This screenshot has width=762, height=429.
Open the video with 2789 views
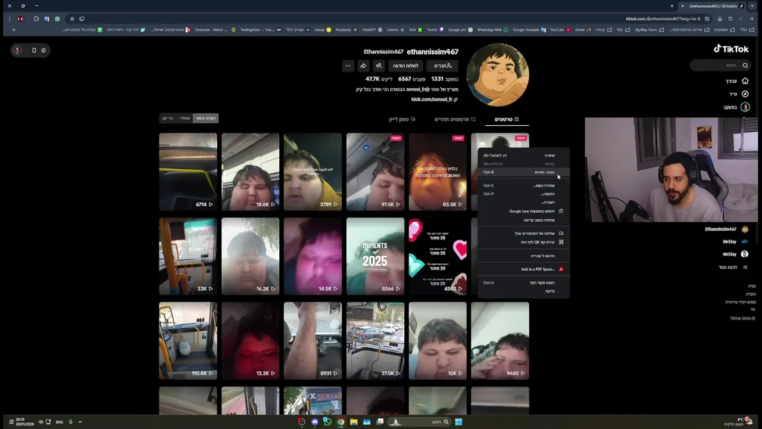313,172
